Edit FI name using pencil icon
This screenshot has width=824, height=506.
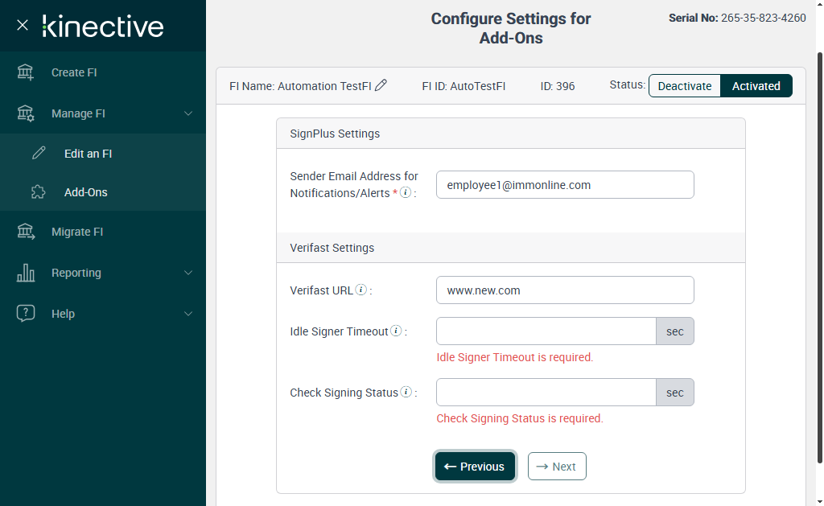[381, 85]
